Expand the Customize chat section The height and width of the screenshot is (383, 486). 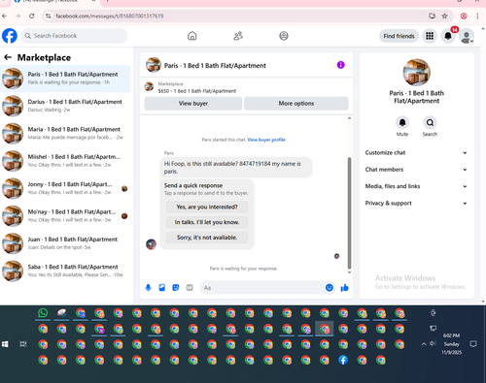(416, 153)
